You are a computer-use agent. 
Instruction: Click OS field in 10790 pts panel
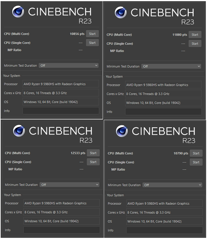click(165, 221)
